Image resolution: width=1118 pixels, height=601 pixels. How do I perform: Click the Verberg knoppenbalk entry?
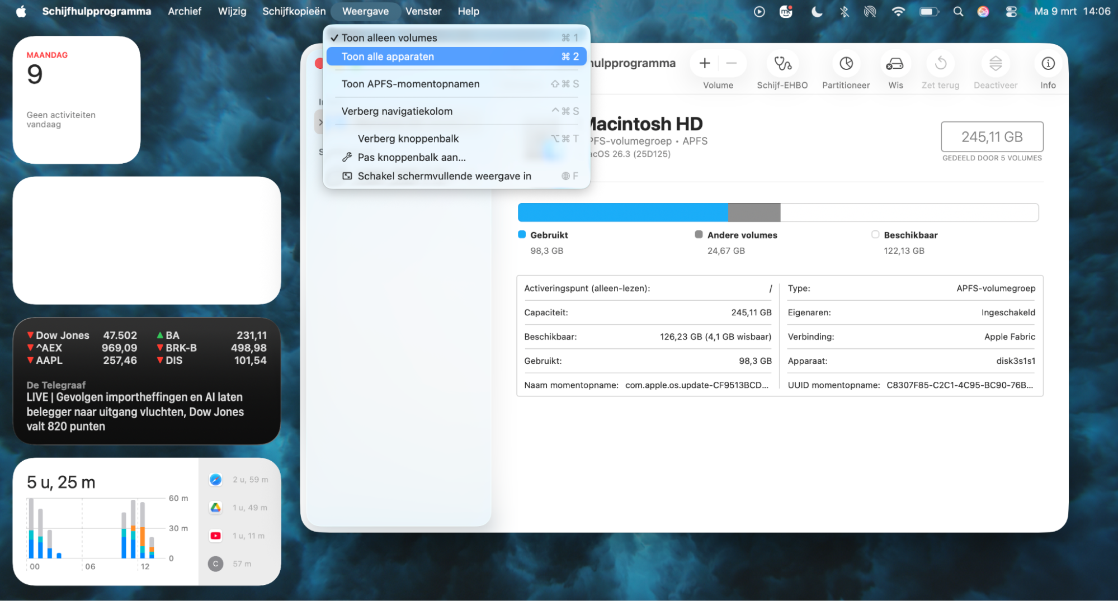[408, 139]
